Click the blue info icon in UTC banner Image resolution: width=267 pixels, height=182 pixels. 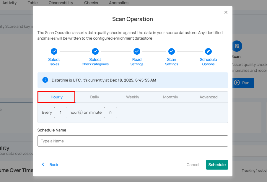(45, 80)
